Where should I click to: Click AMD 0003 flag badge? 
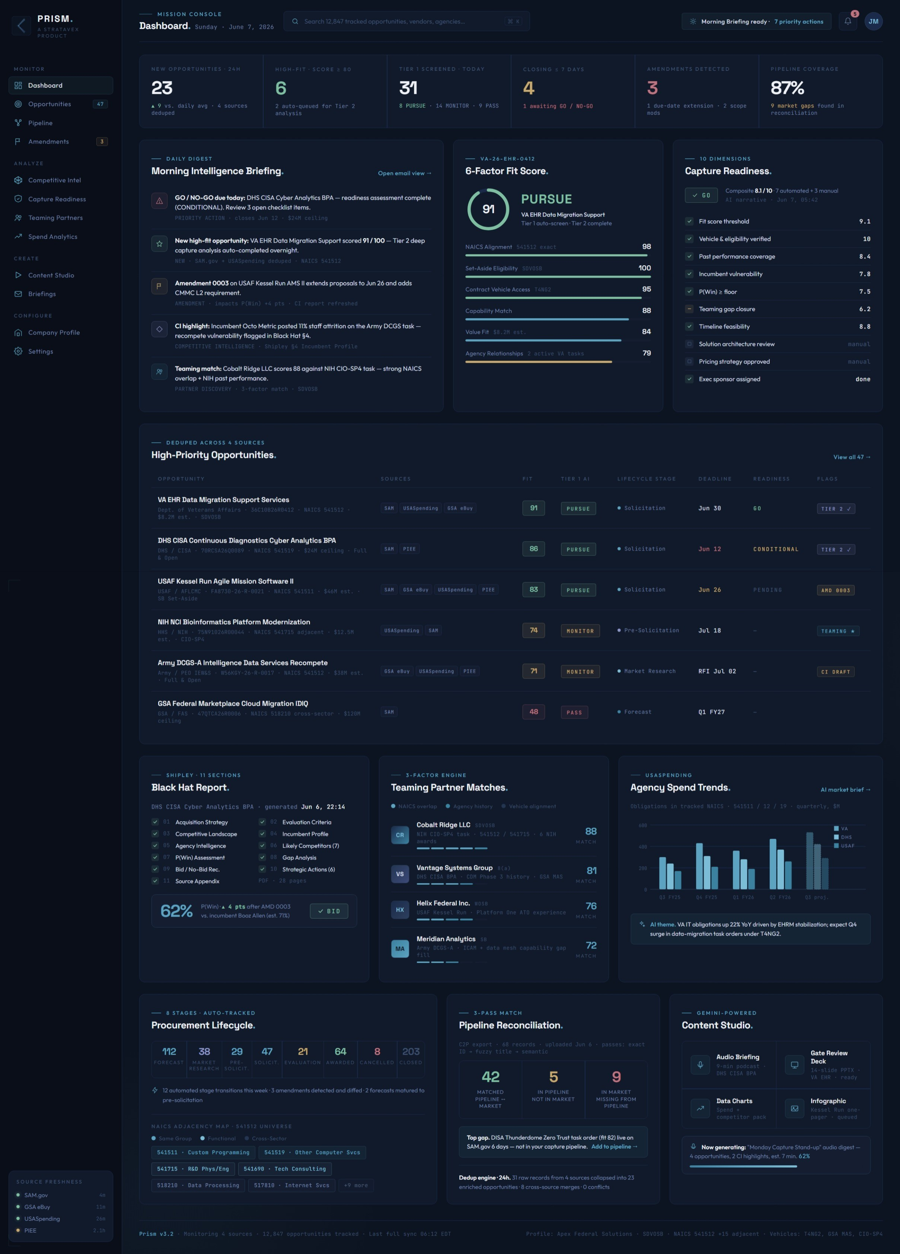click(x=835, y=590)
